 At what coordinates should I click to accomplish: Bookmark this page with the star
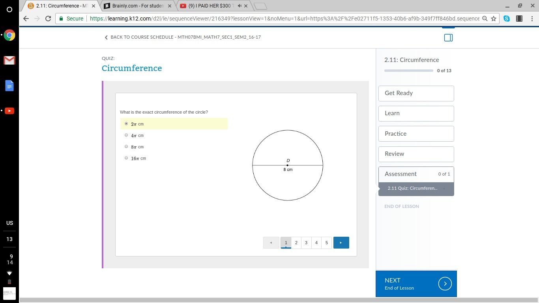(x=494, y=19)
